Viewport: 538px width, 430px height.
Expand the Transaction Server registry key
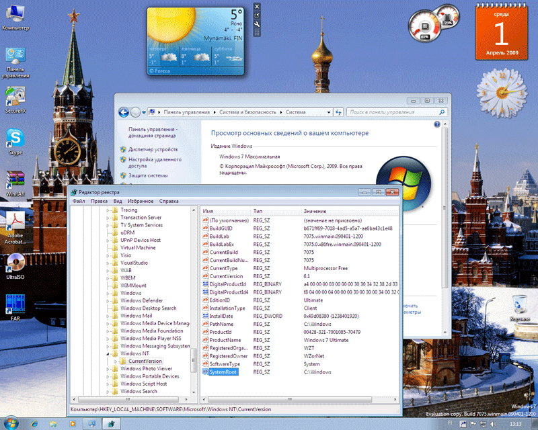(x=108, y=218)
